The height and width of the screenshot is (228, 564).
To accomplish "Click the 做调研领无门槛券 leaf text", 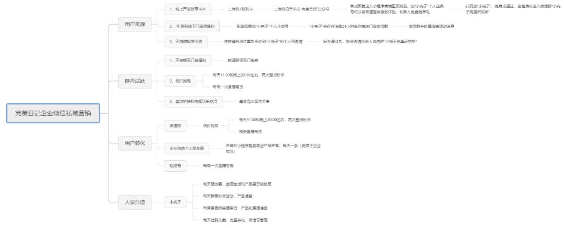I will click(243, 61).
